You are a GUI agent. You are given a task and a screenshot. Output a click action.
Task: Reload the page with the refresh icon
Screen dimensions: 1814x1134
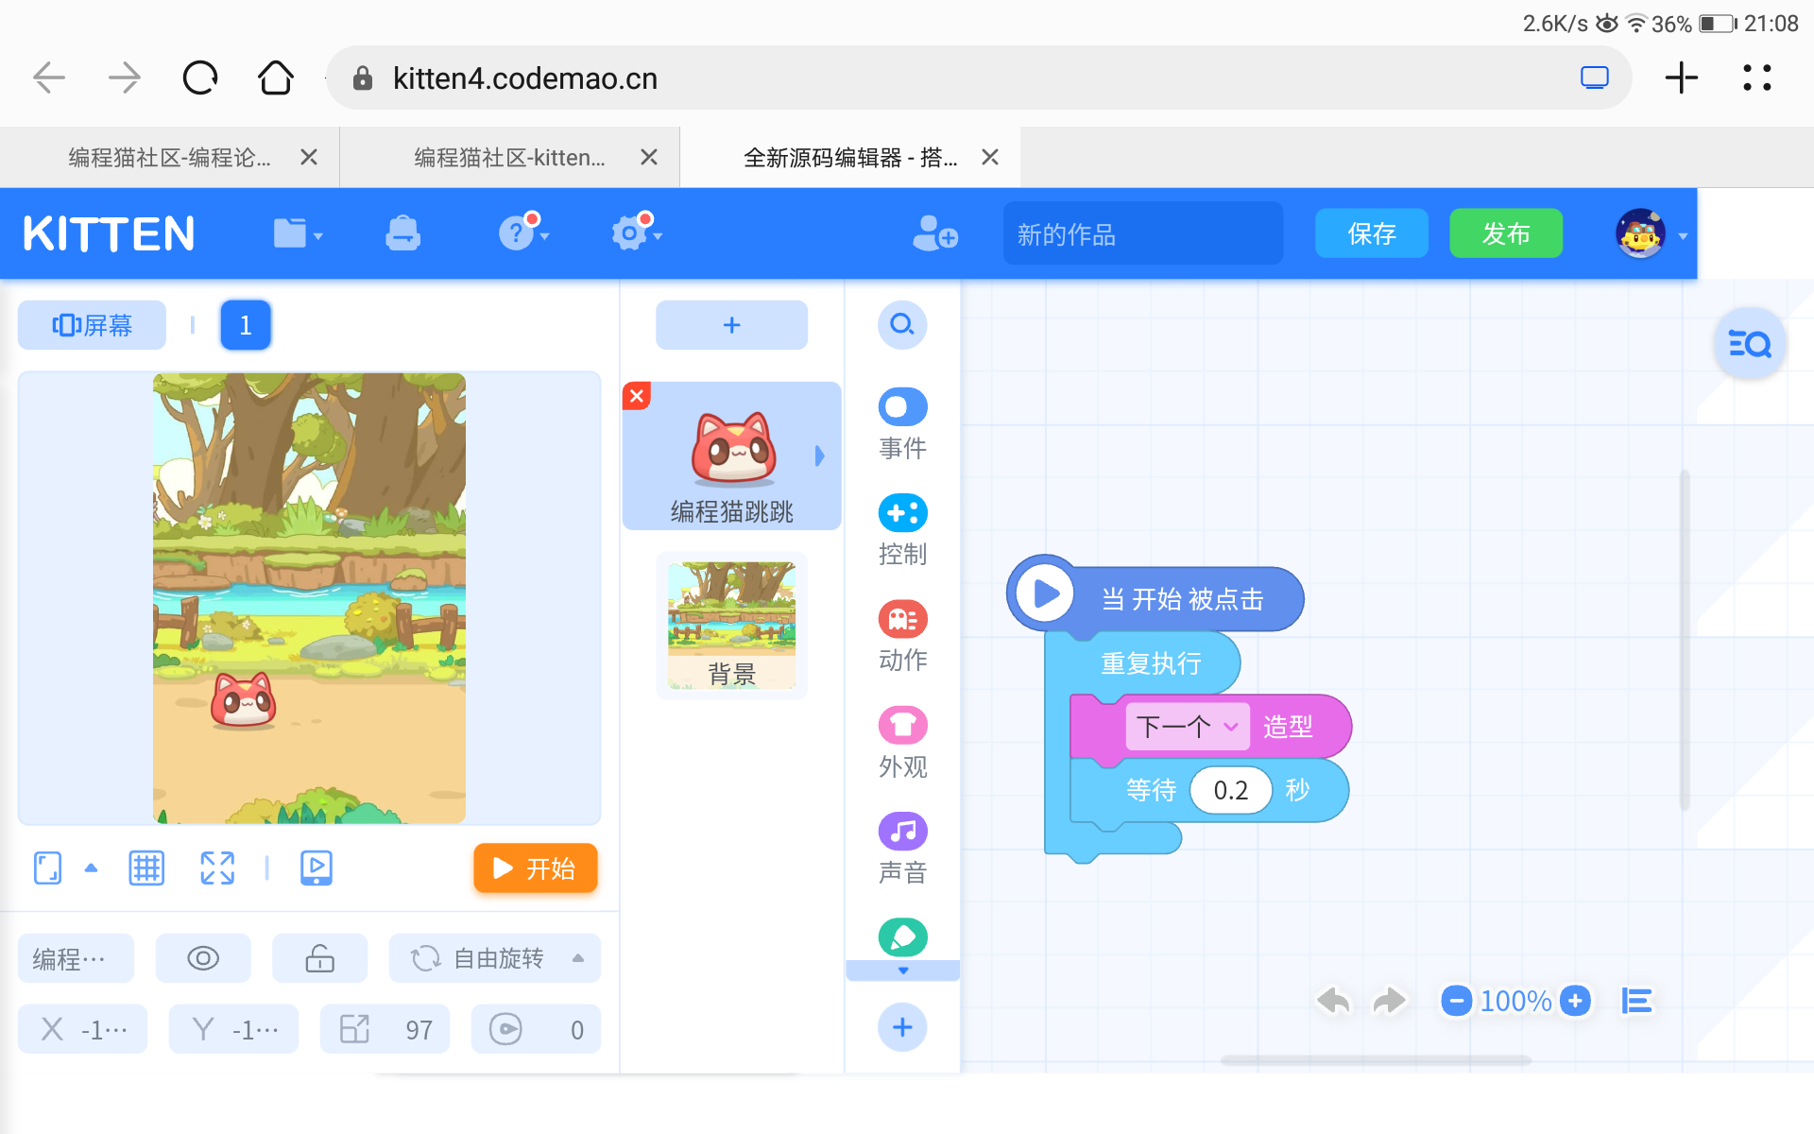[200, 77]
